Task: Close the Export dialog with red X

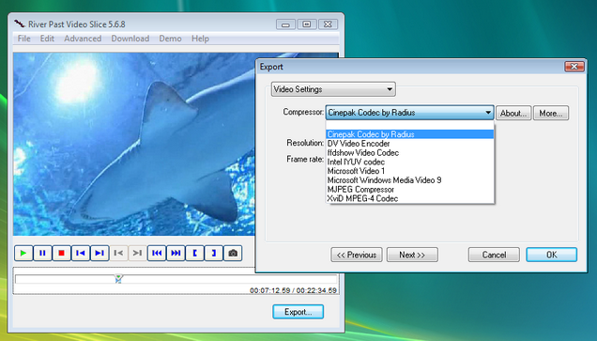Action: [574, 67]
